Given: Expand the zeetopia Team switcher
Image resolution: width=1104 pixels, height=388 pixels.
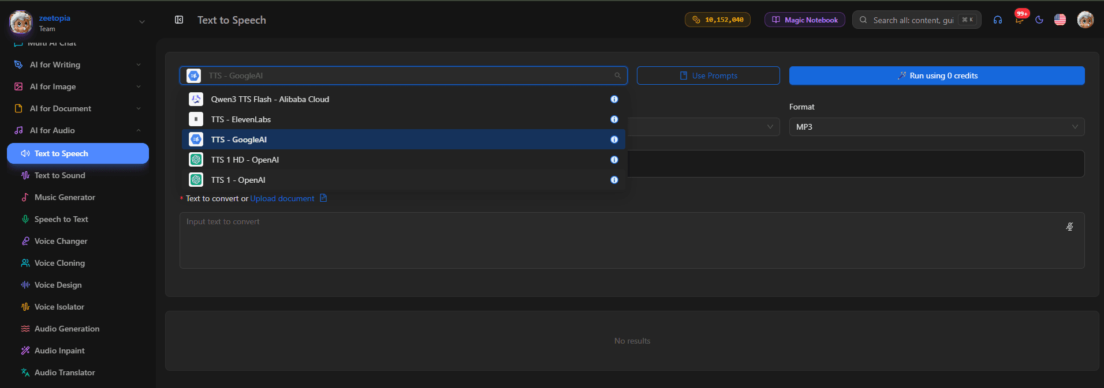Looking at the screenshot, I should coord(141,22).
